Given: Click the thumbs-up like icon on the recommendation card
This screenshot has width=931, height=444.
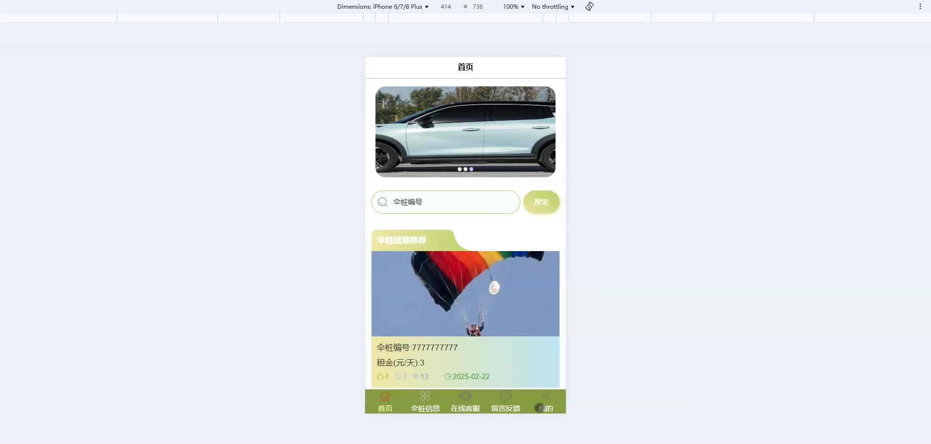Looking at the screenshot, I should tap(380, 377).
